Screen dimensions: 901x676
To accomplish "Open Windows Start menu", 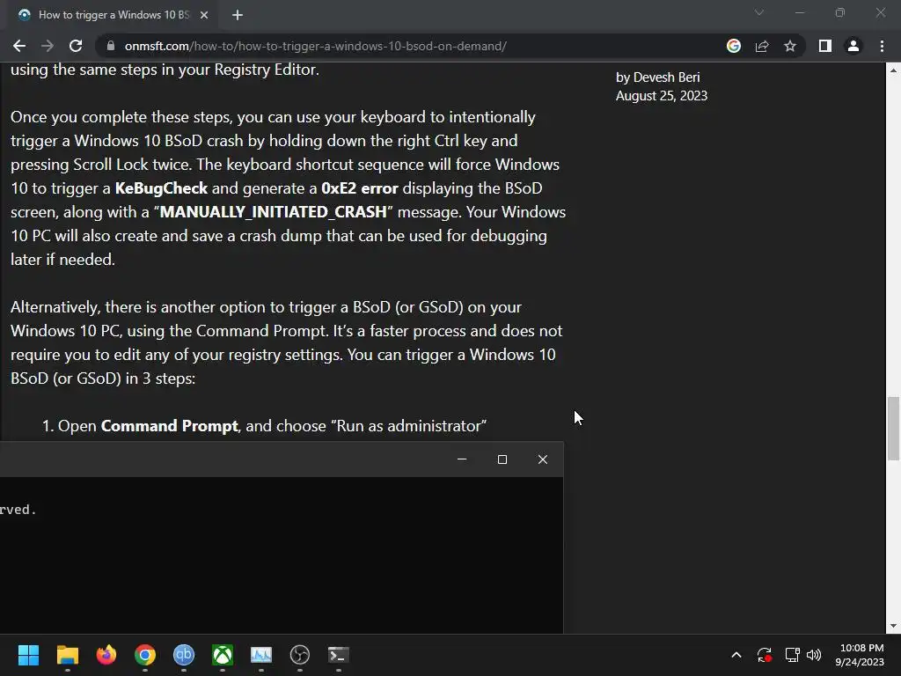I will click(x=28, y=655).
